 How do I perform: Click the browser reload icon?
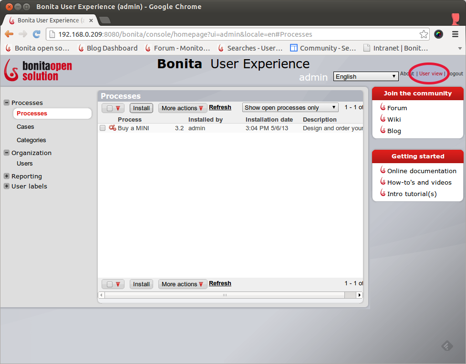click(x=37, y=34)
